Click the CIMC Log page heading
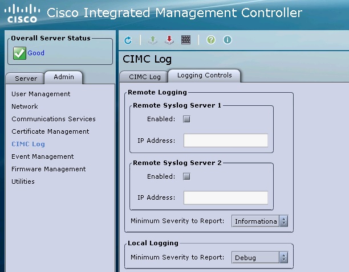 pos(147,59)
